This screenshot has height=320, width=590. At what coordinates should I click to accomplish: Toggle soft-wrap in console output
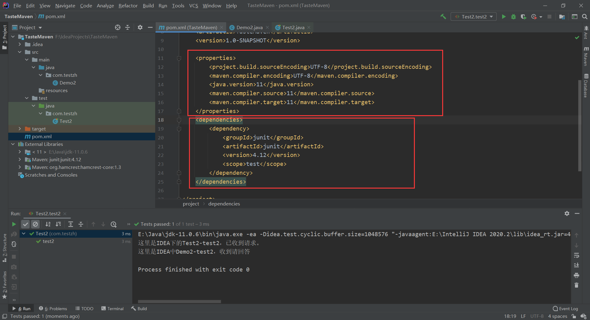point(576,255)
